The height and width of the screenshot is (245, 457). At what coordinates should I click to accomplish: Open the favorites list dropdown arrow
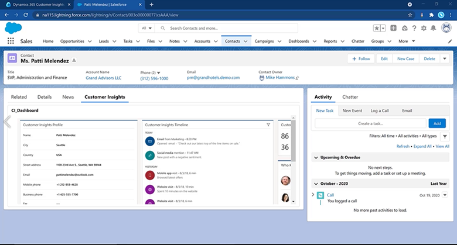383,28
